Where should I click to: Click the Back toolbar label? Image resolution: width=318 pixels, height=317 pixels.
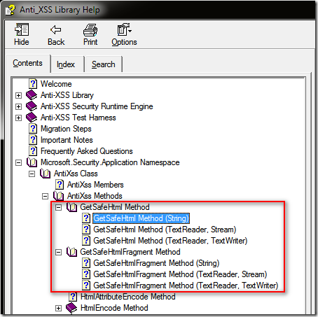[x=56, y=42]
